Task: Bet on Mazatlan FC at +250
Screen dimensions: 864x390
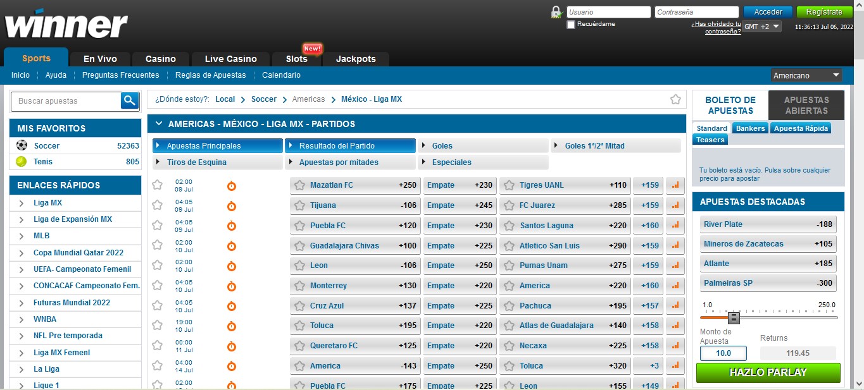Action: [x=356, y=185]
